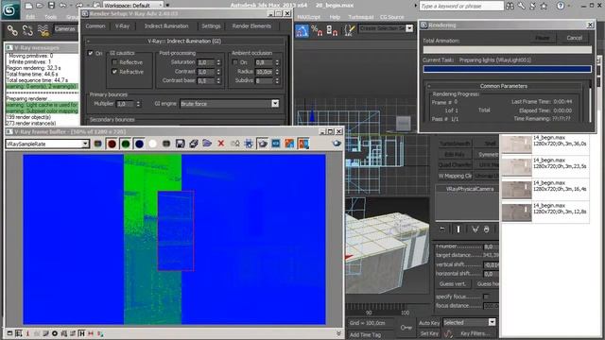Click Pause in Rendering dialog
The width and height of the screenshot is (605, 340).
[543, 38]
